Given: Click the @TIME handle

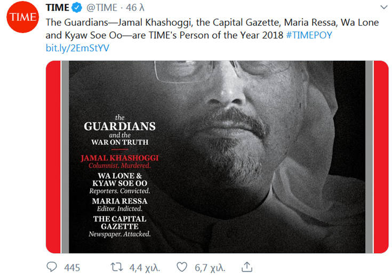Looking at the screenshot, I should click(x=101, y=9).
